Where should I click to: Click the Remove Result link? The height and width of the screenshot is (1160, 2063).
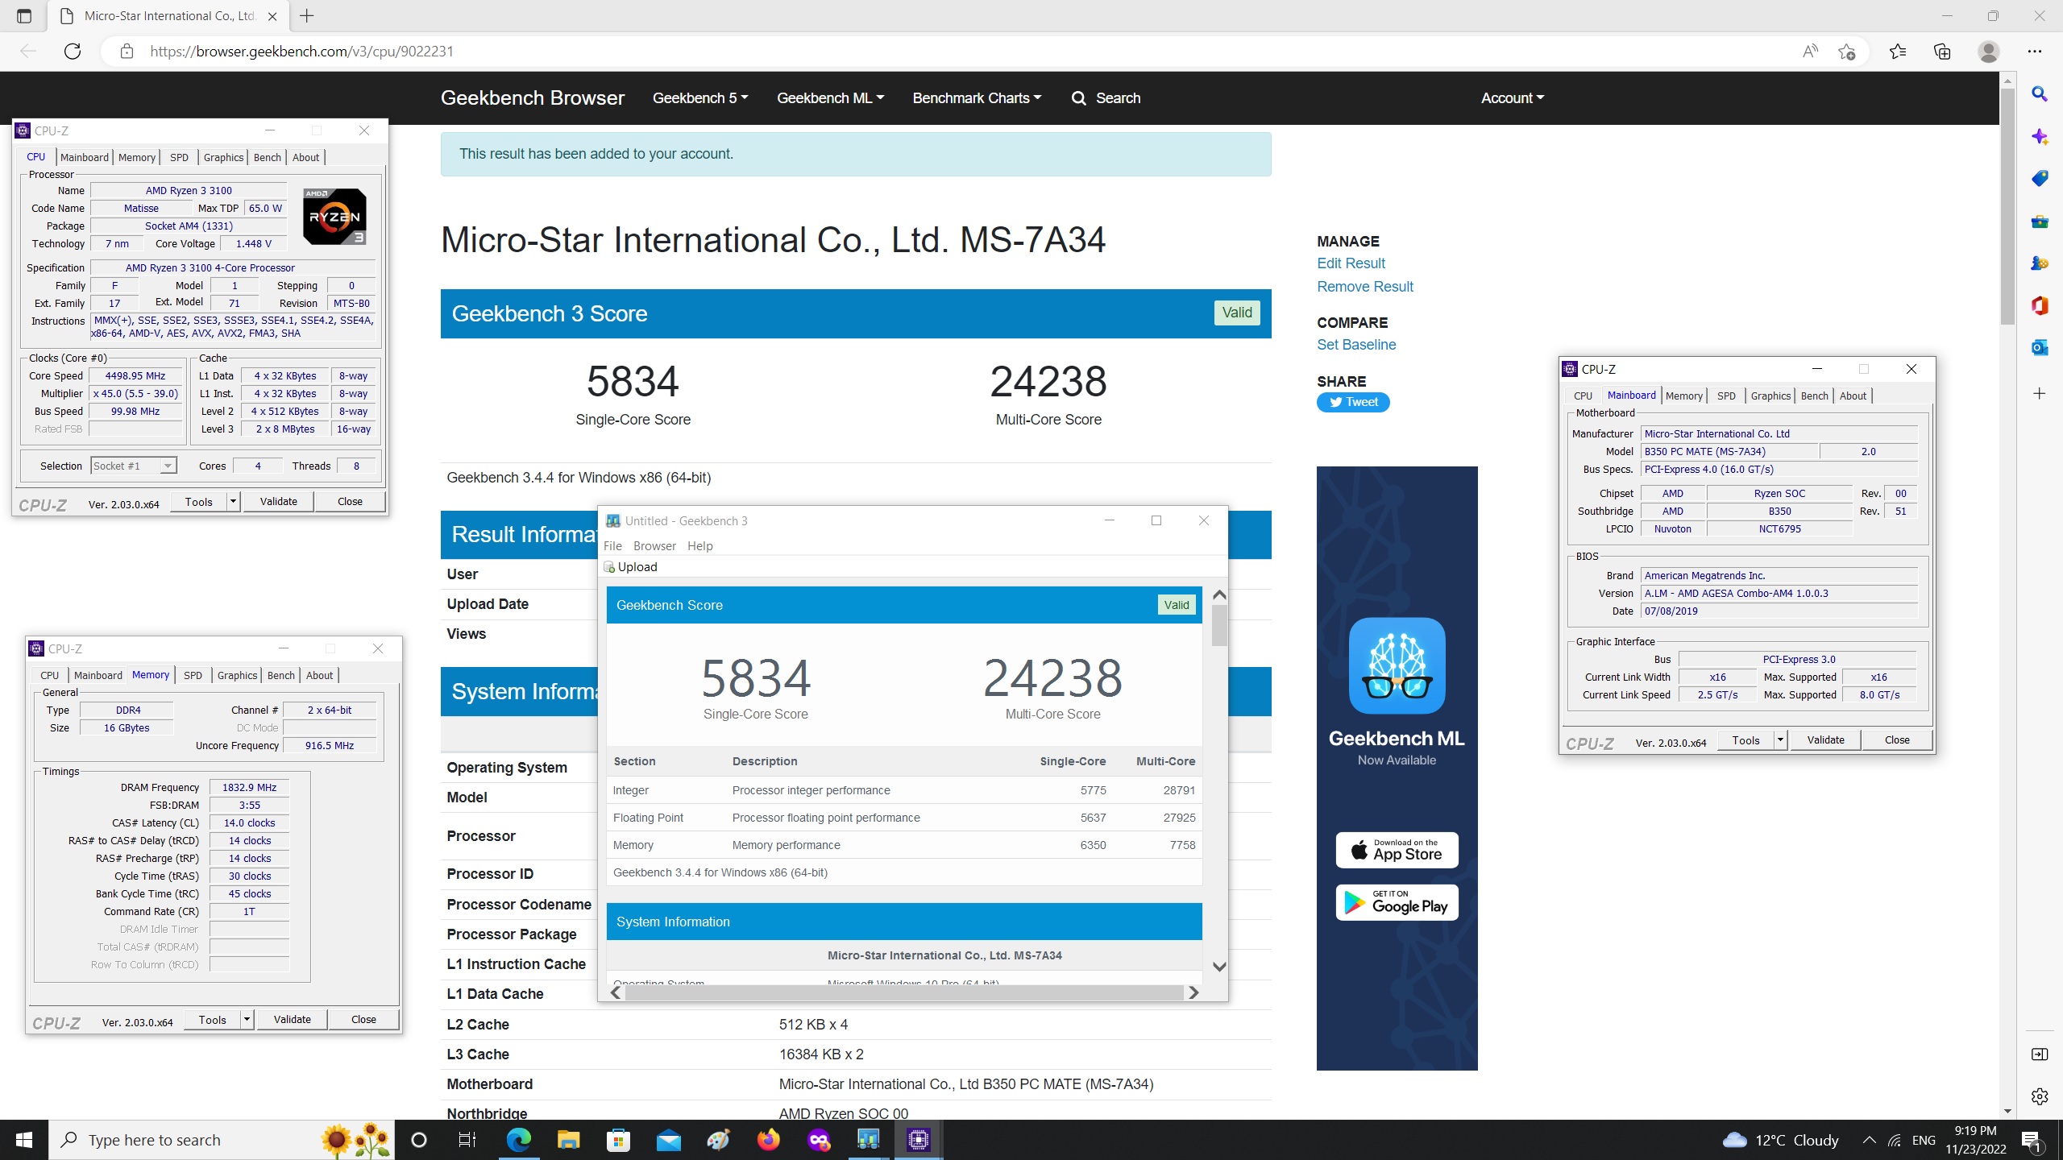pyautogui.click(x=1364, y=287)
